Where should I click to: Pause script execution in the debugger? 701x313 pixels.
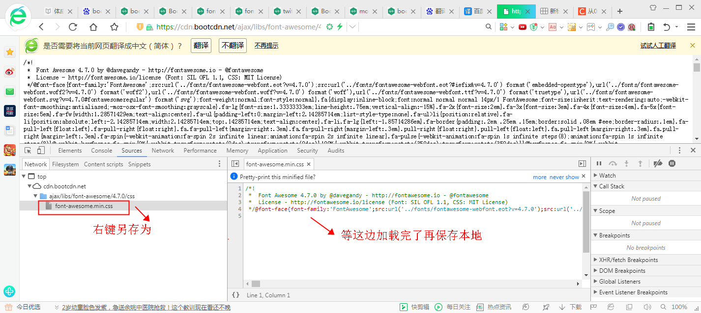pos(599,164)
